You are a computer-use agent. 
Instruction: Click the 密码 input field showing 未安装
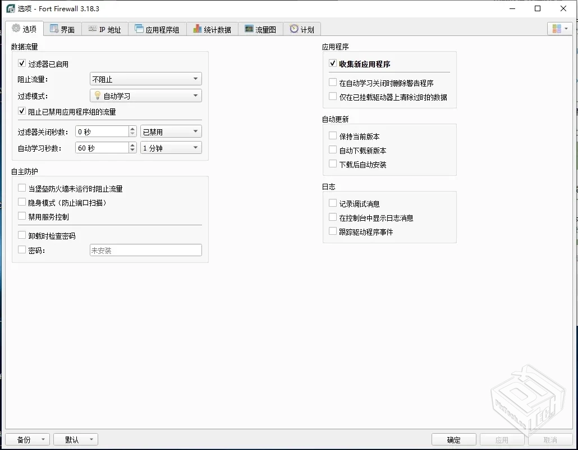pyautogui.click(x=145, y=250)
